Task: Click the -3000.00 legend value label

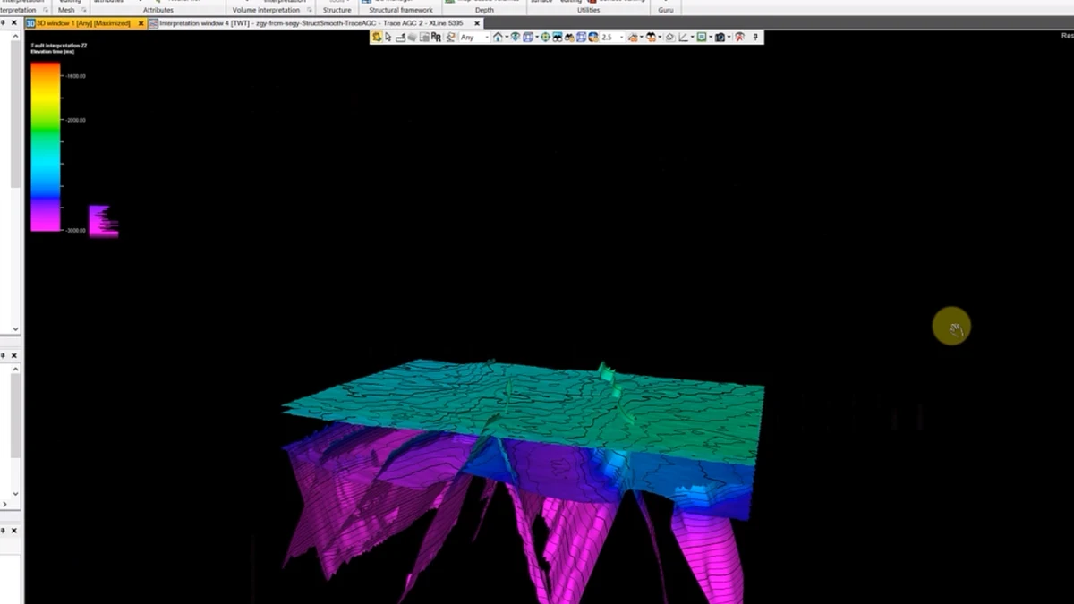Action: (74, 231)
